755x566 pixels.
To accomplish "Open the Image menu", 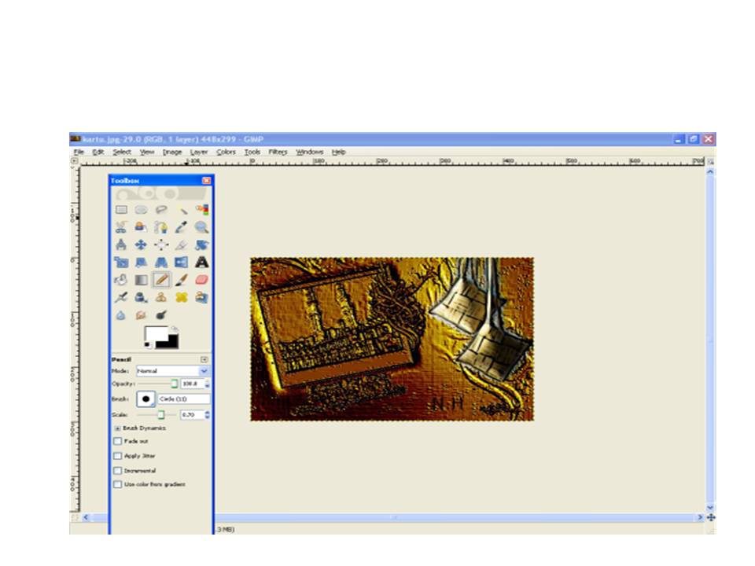I will 172,152.
